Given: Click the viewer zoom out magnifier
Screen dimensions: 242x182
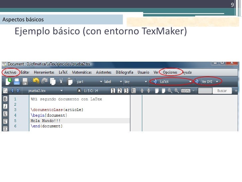Looking at the screenshot, I should pyautogui.click(x=177, y=91).
